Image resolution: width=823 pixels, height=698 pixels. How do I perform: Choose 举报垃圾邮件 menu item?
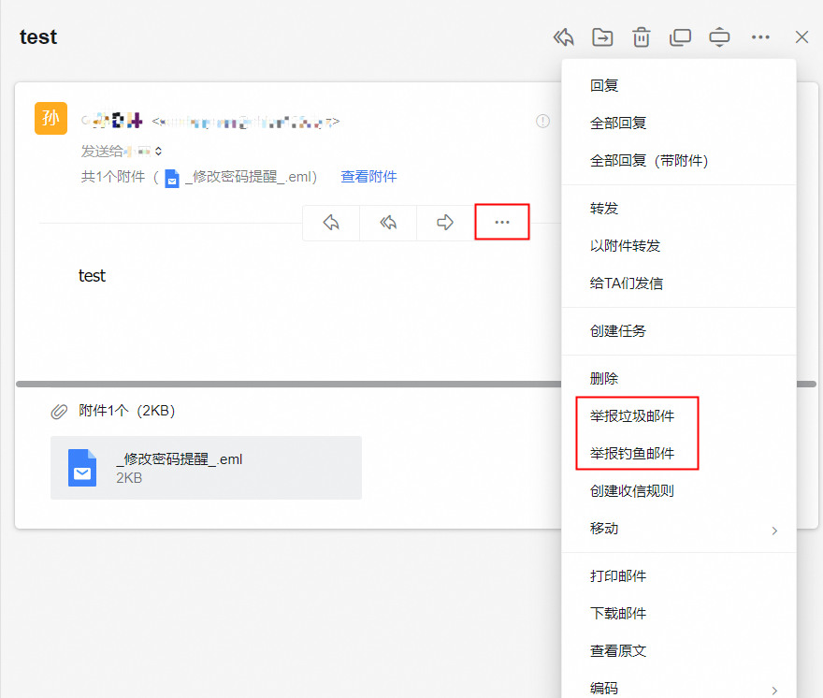click(679, 416)
